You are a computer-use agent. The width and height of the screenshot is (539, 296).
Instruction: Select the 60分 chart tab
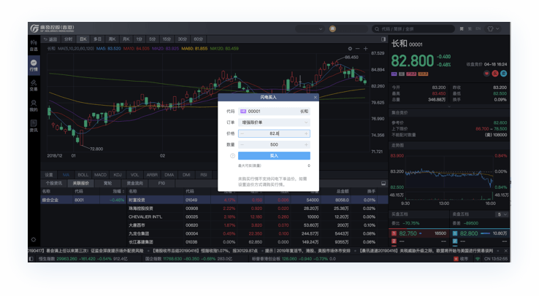coord(199,39)
